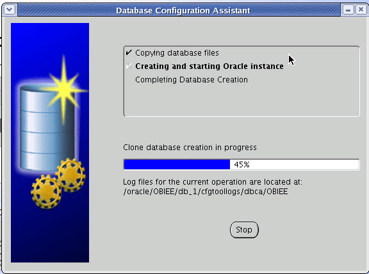Click checkmark beside Creating and starting Oracle instance

tap(129, 66)
